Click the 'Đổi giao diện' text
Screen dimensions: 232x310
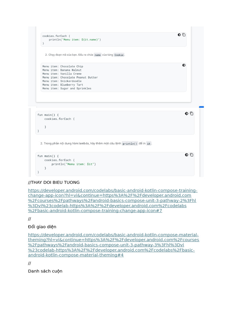[x=42, y=227]
